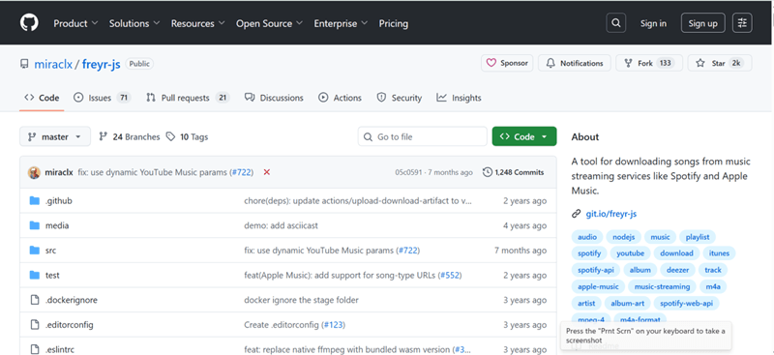Open the Insights tab

[x=459, y=98]
